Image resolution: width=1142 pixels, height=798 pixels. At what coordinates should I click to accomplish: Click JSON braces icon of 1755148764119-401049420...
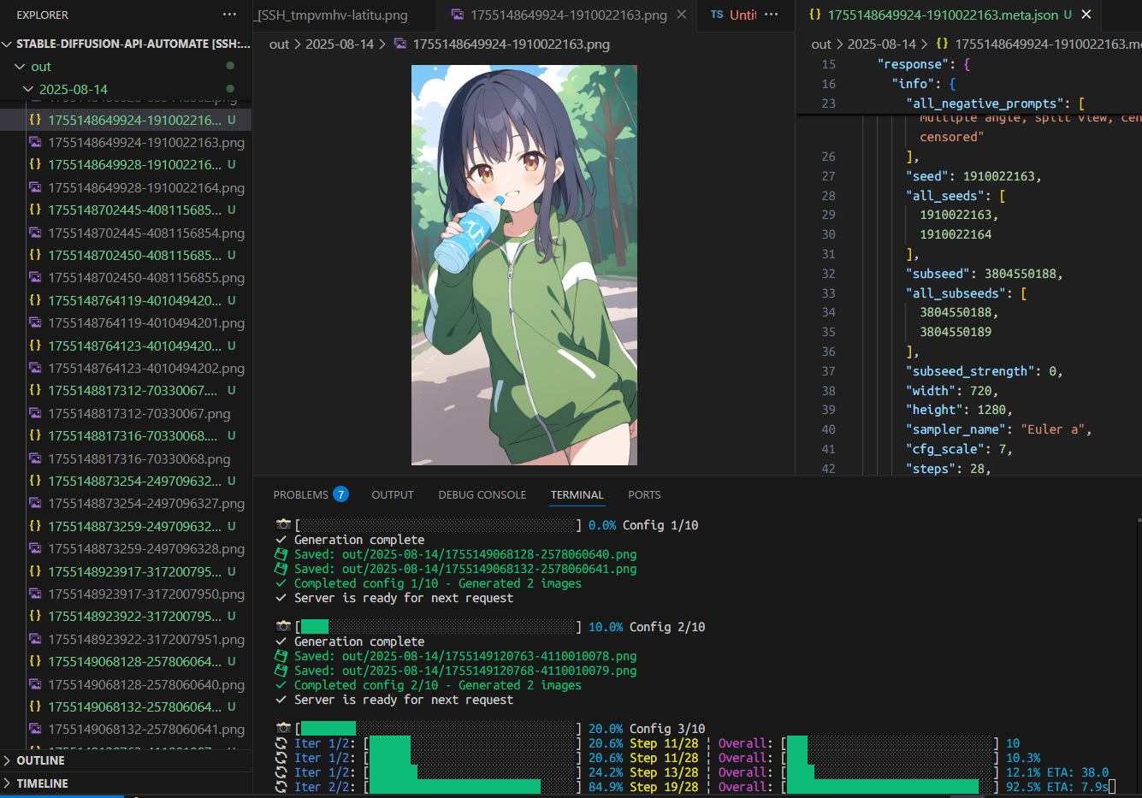click(35, 300)
